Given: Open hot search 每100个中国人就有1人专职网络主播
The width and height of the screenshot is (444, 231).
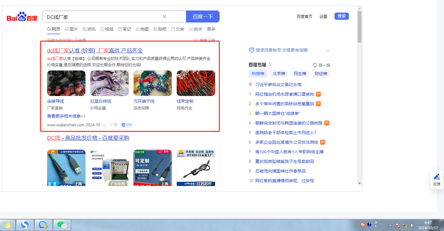Looking at the screenshot, I should [289, 152].
